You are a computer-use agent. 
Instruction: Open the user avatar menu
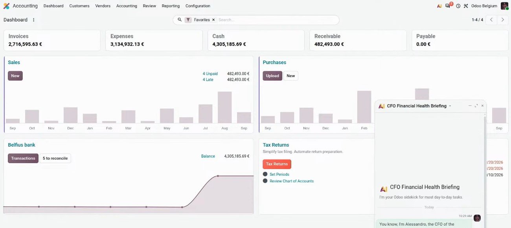tap(504, 6)
